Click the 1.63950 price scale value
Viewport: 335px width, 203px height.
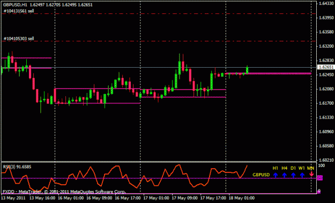[x=326, y=18]
